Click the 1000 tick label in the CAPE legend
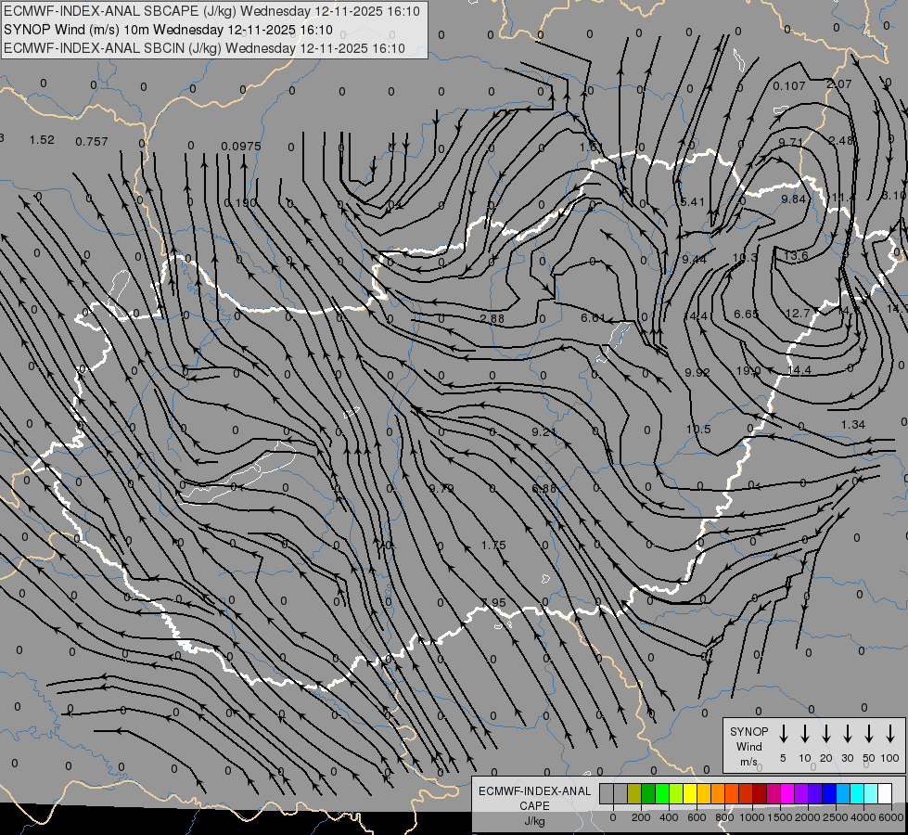 [751, 817]
